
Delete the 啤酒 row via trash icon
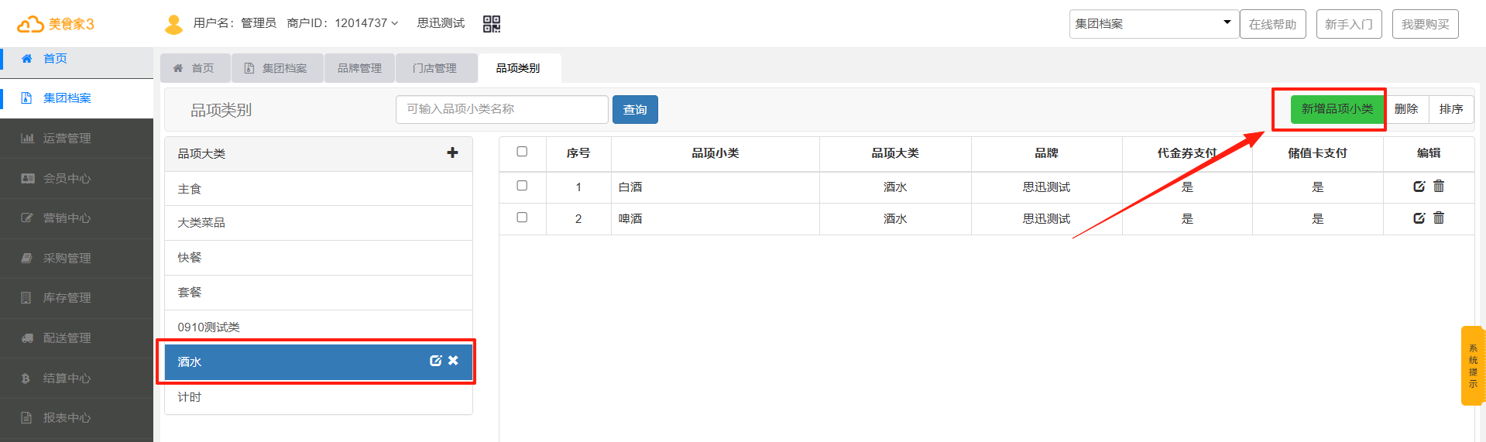(x=1439, y=218)
